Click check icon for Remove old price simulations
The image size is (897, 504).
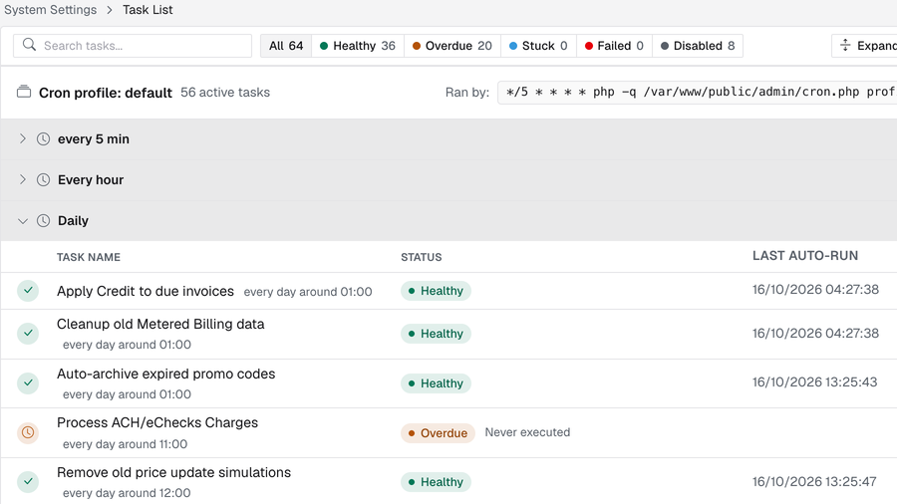28,482
